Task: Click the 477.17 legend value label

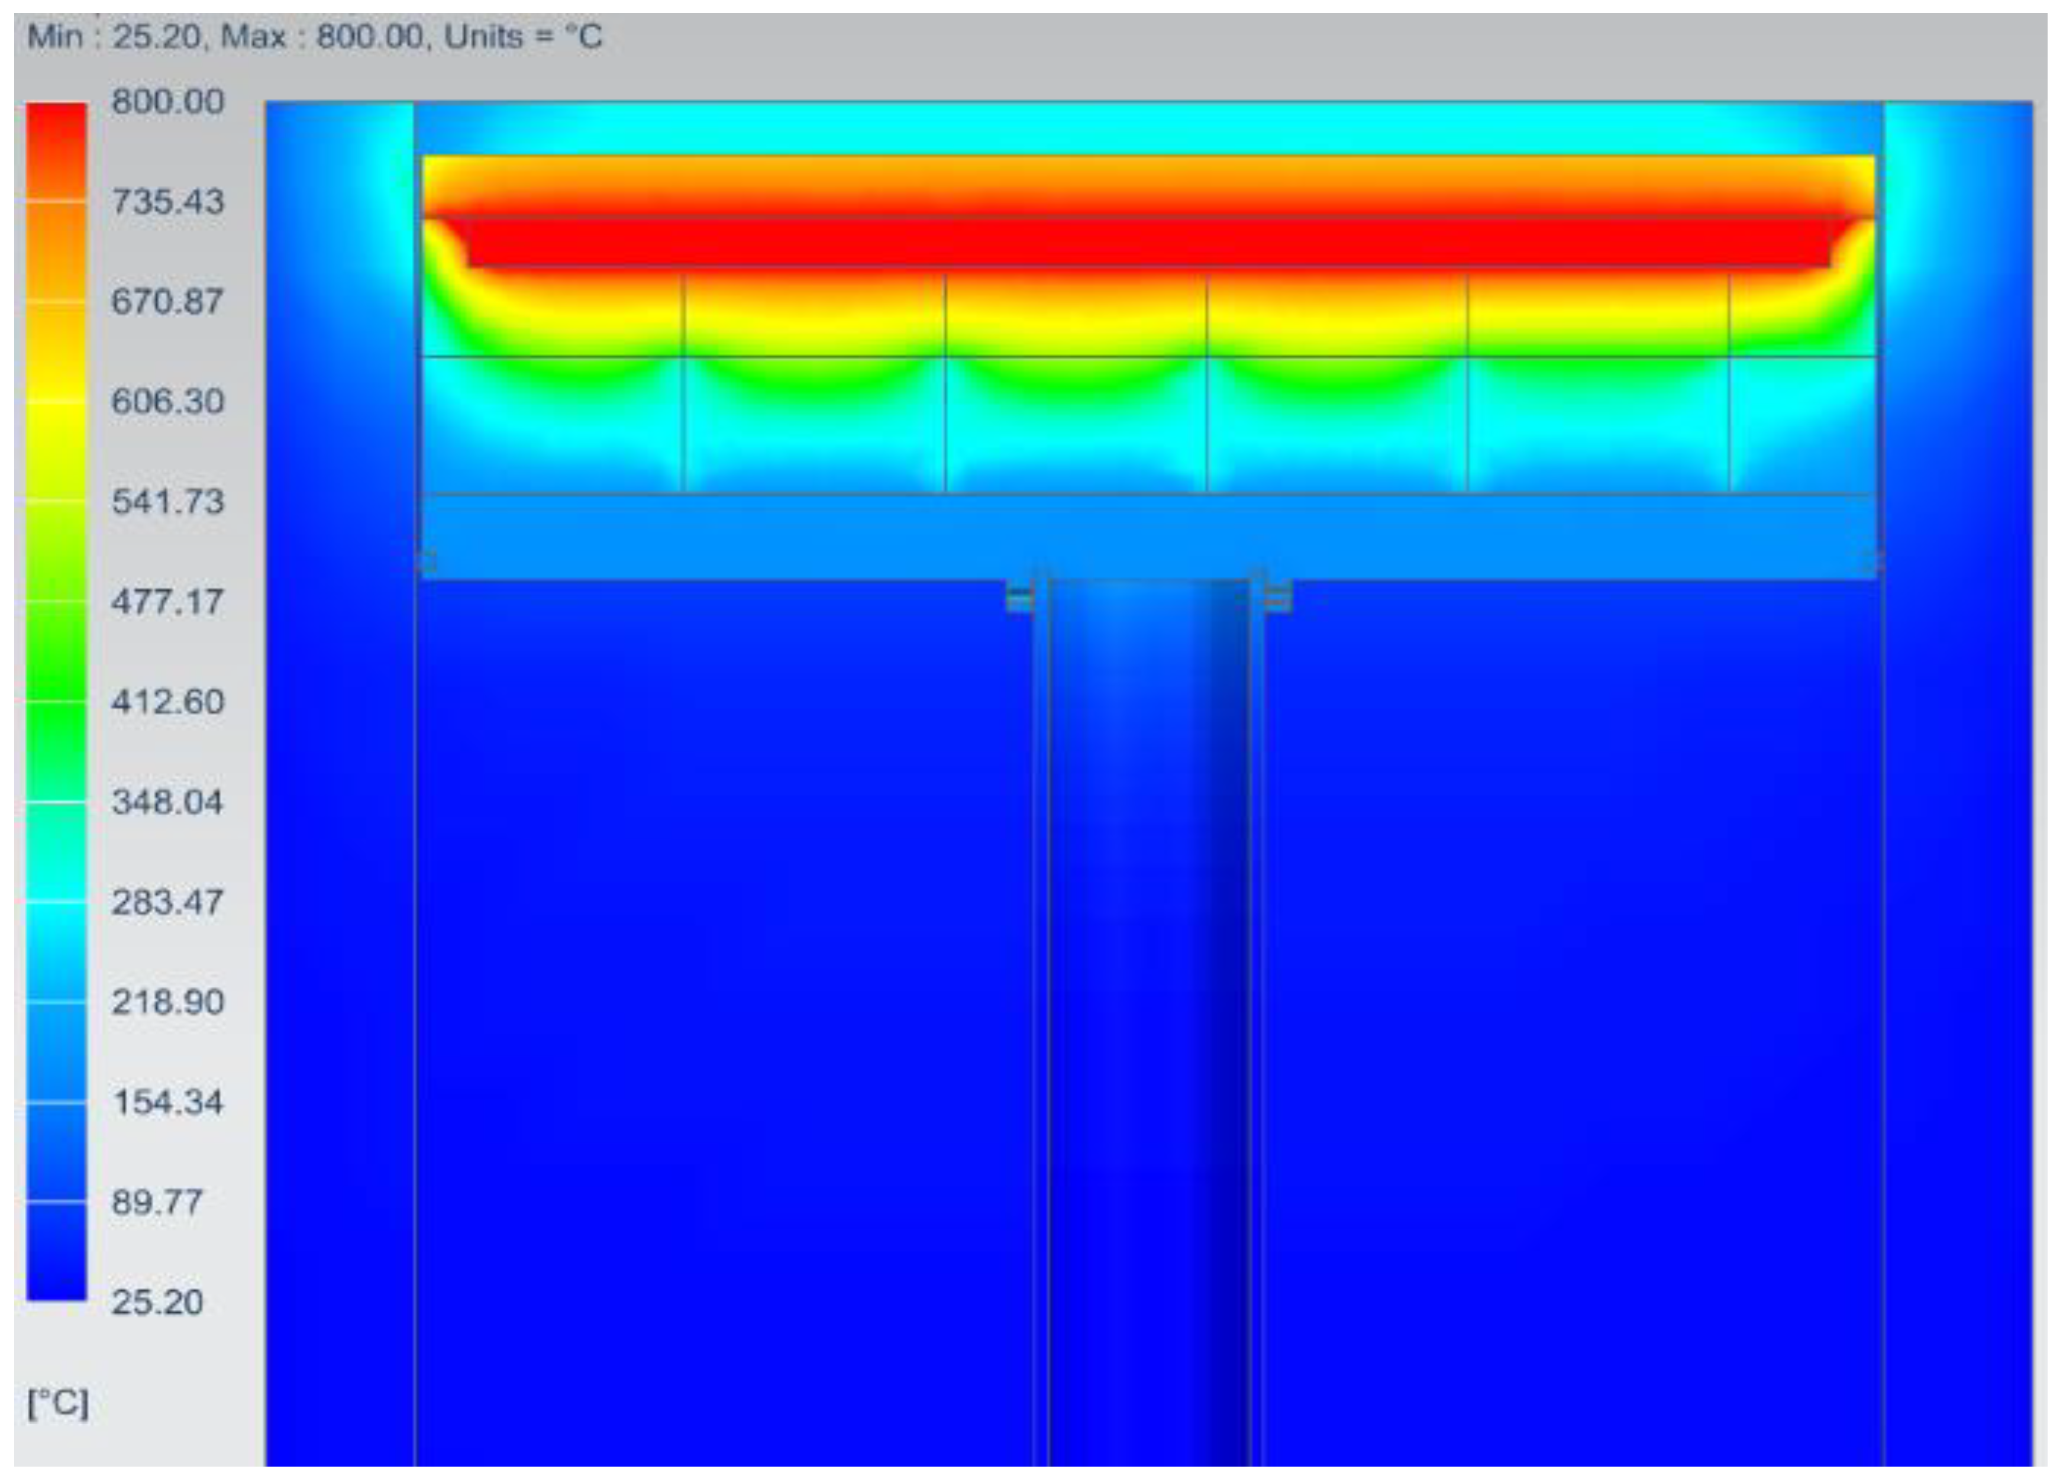Action: tap(167, 601)
